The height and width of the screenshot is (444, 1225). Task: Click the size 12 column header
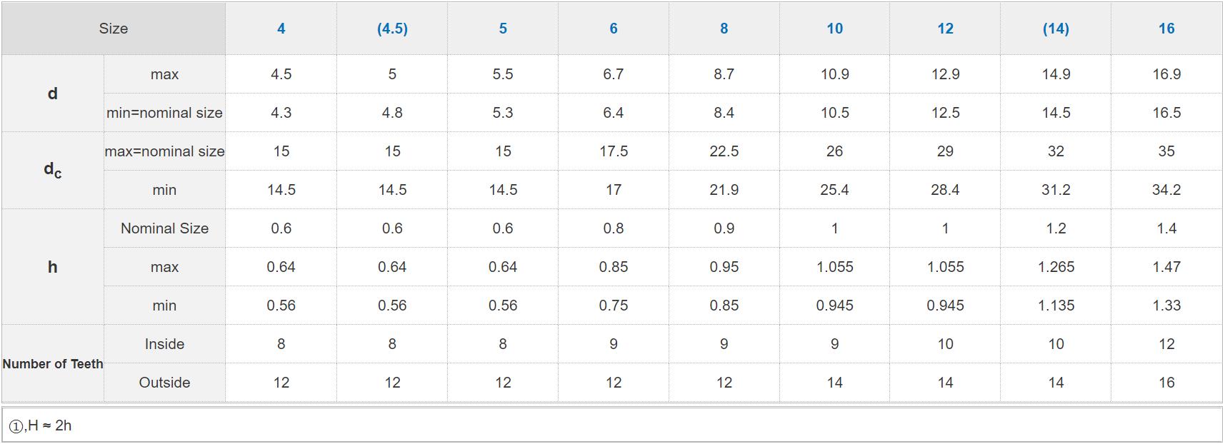coord(945,29)
